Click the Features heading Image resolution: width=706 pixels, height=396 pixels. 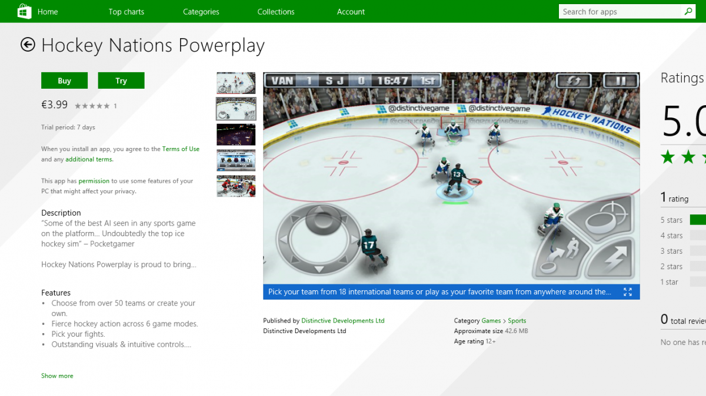[x=56, y=293]
